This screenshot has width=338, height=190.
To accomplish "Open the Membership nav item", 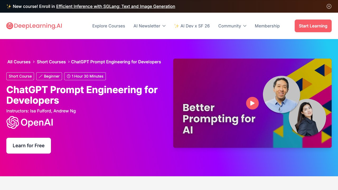I will pyautogui.click(x=267, y=26).
